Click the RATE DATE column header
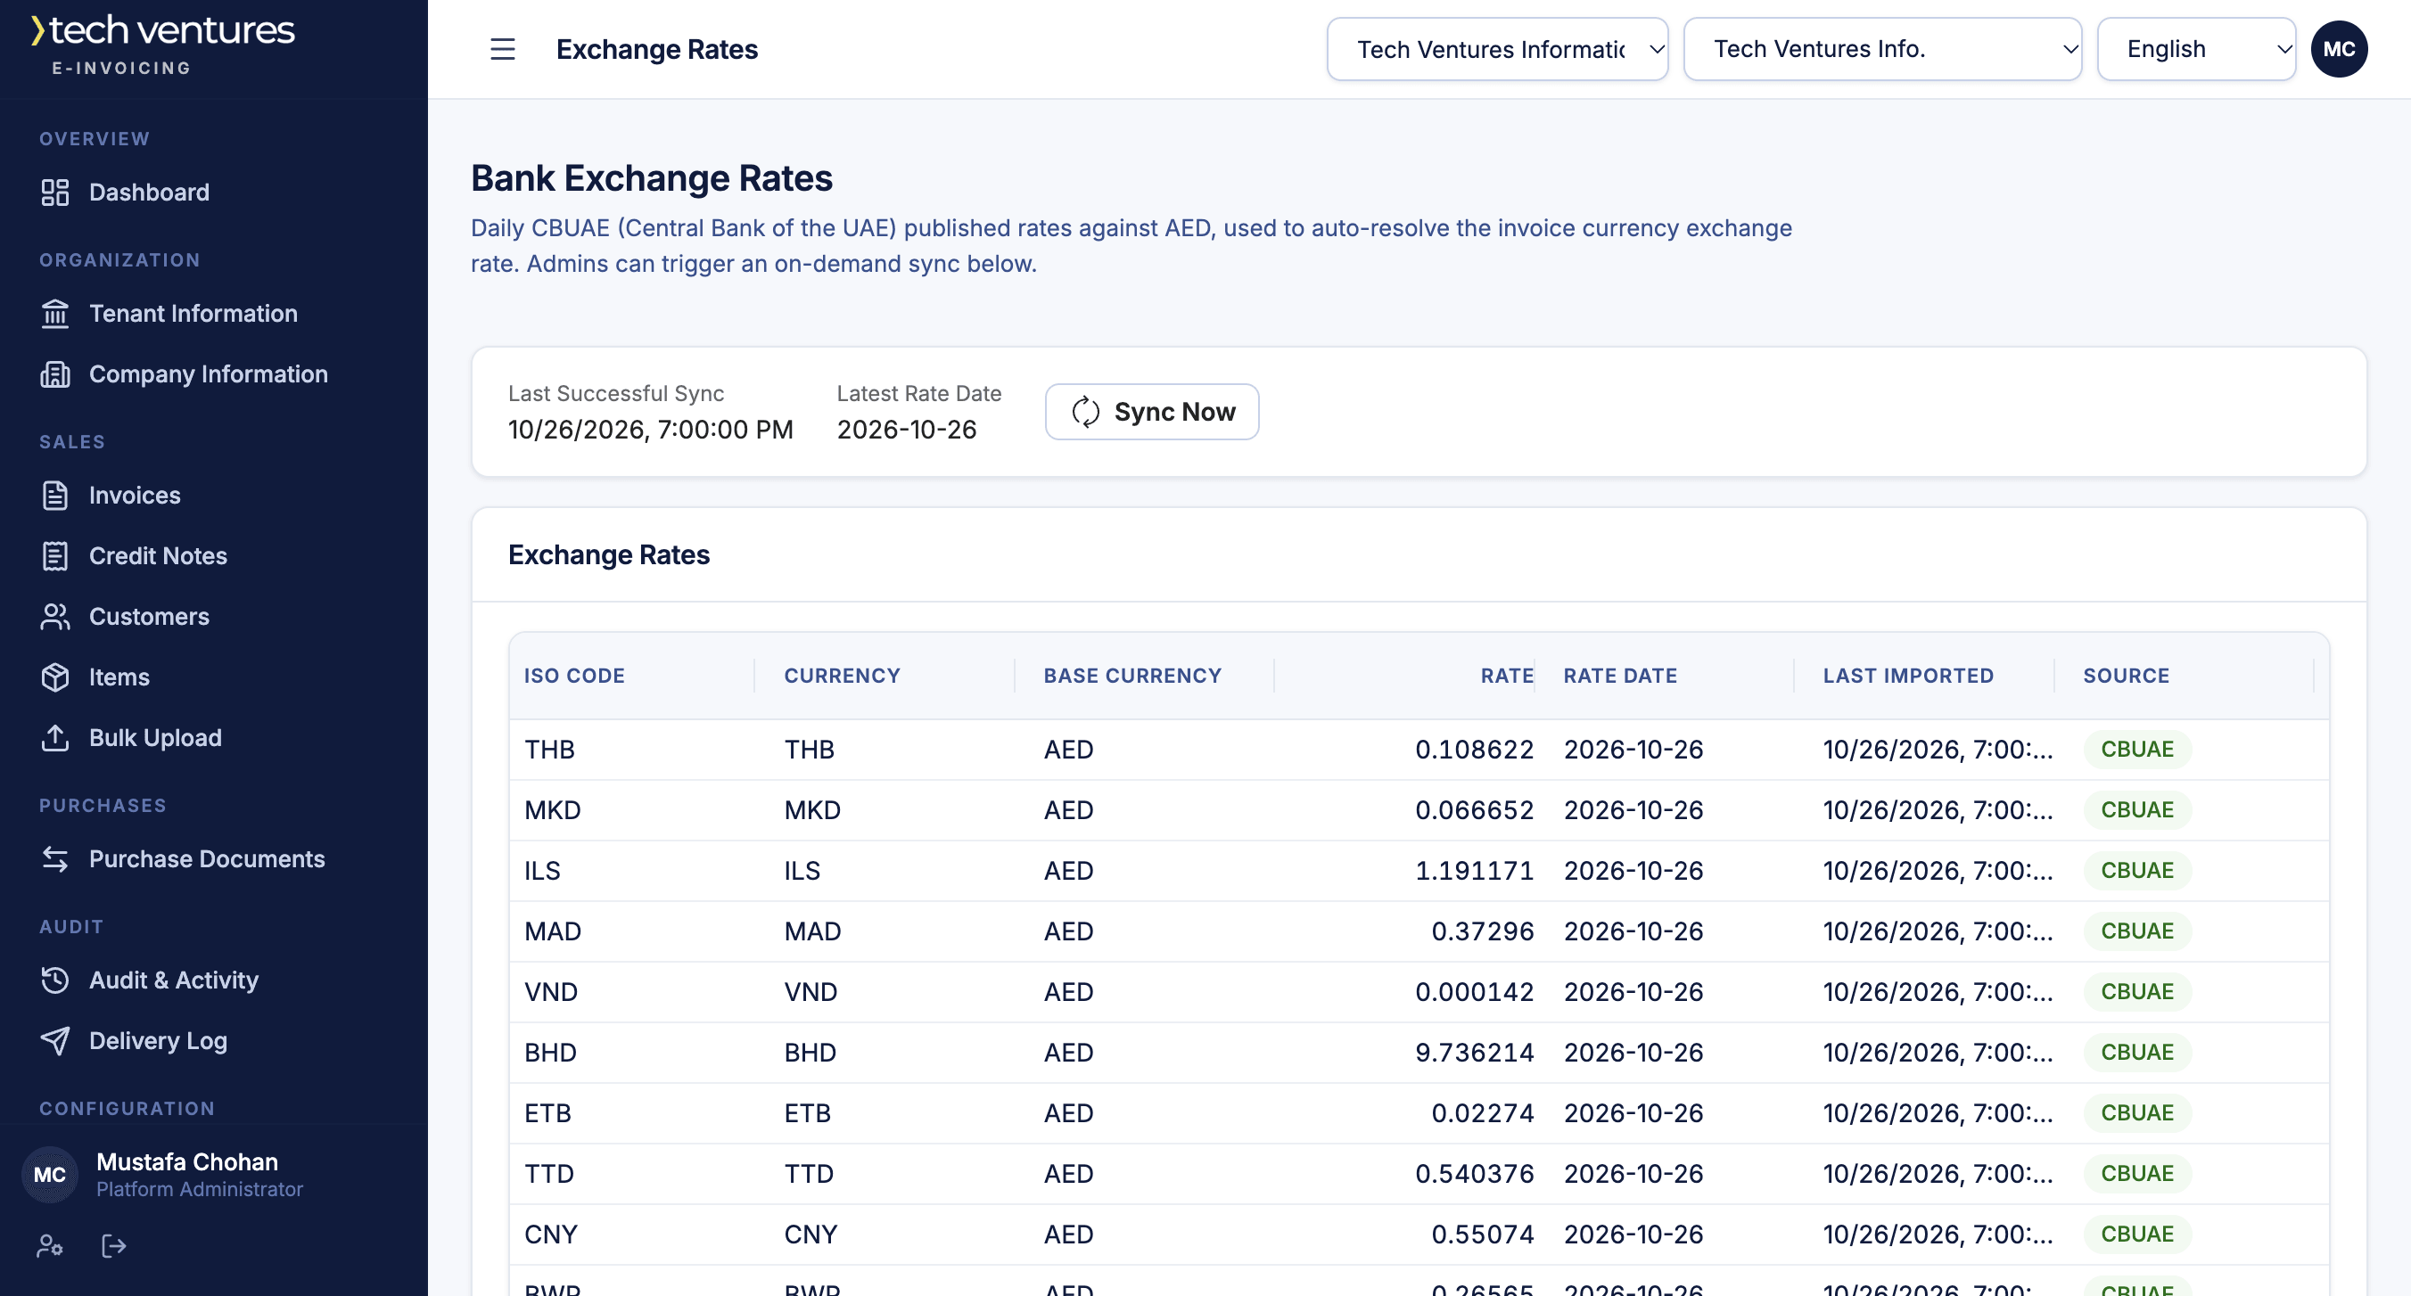Viewport: 2411px width, 1296px height. coord(1619,676)
